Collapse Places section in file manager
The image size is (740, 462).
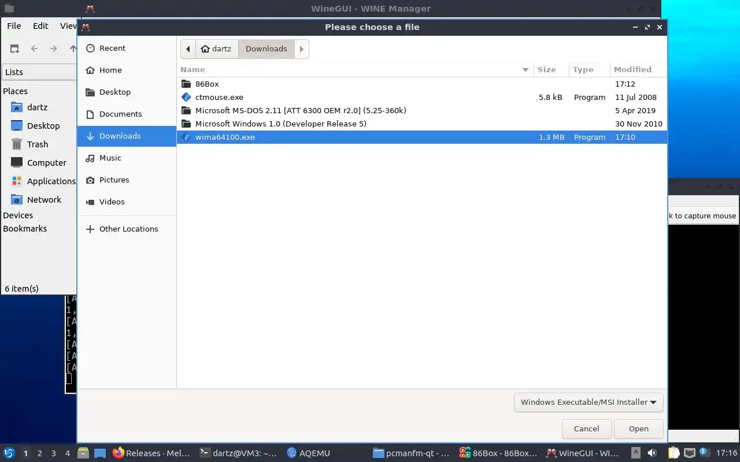coord(16,91)
